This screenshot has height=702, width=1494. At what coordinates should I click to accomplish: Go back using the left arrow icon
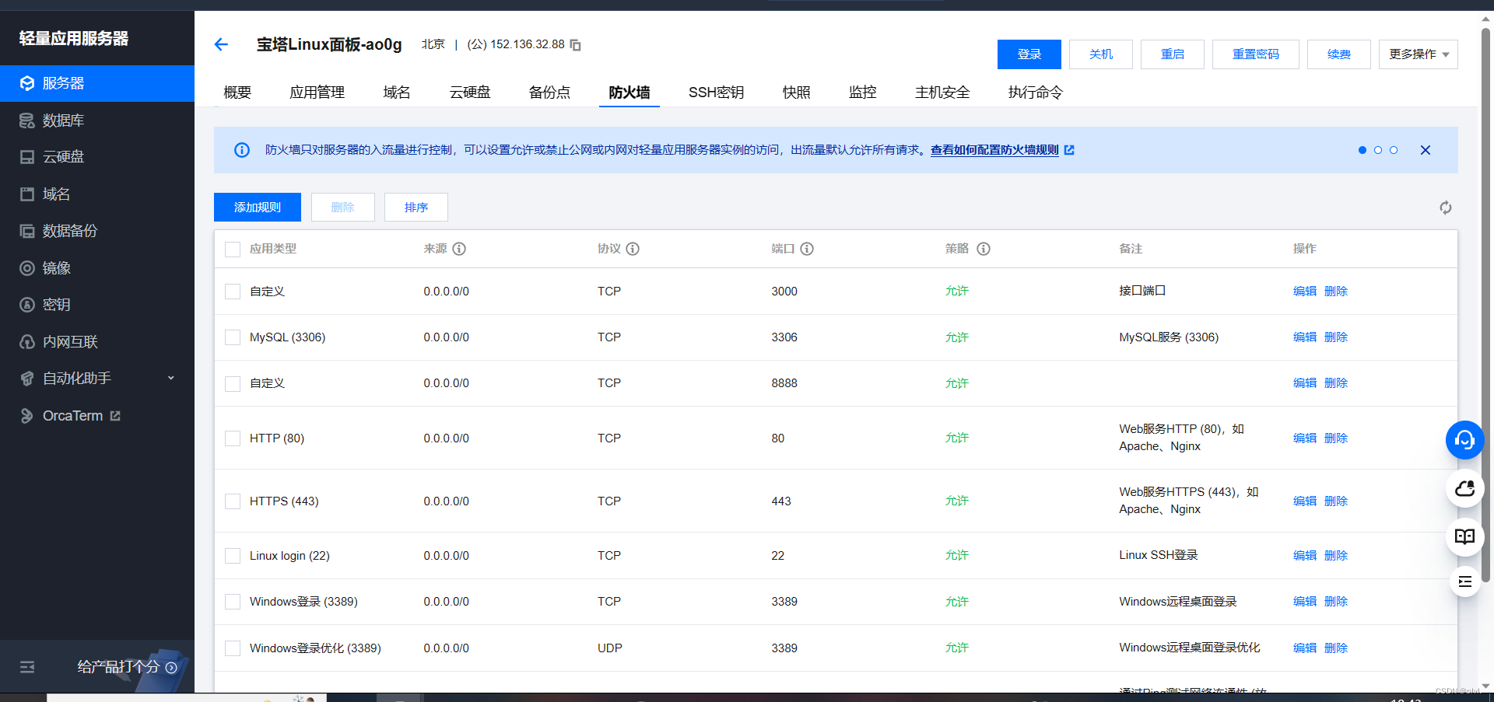(x=221, y=44)
